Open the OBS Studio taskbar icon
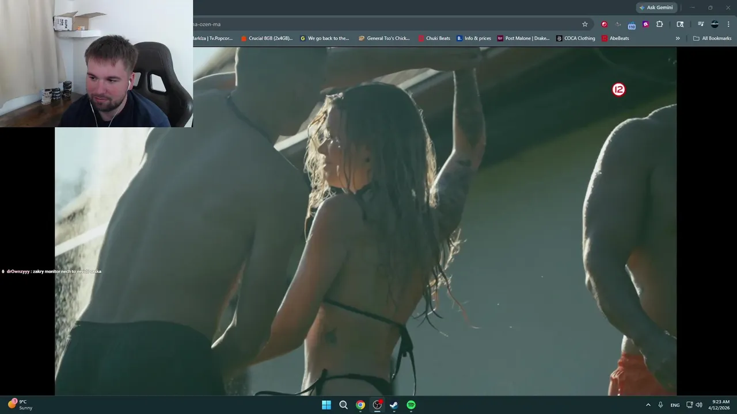This screenshot has height=414, width=737. click(377, 405)
